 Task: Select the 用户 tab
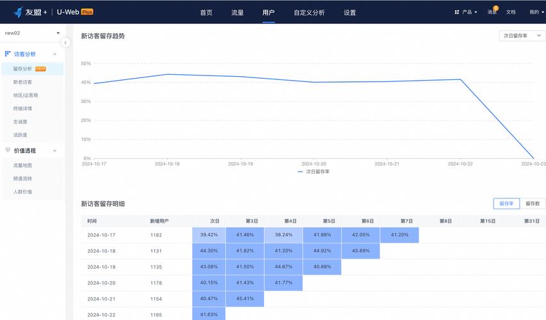click(x=269, y=13)
